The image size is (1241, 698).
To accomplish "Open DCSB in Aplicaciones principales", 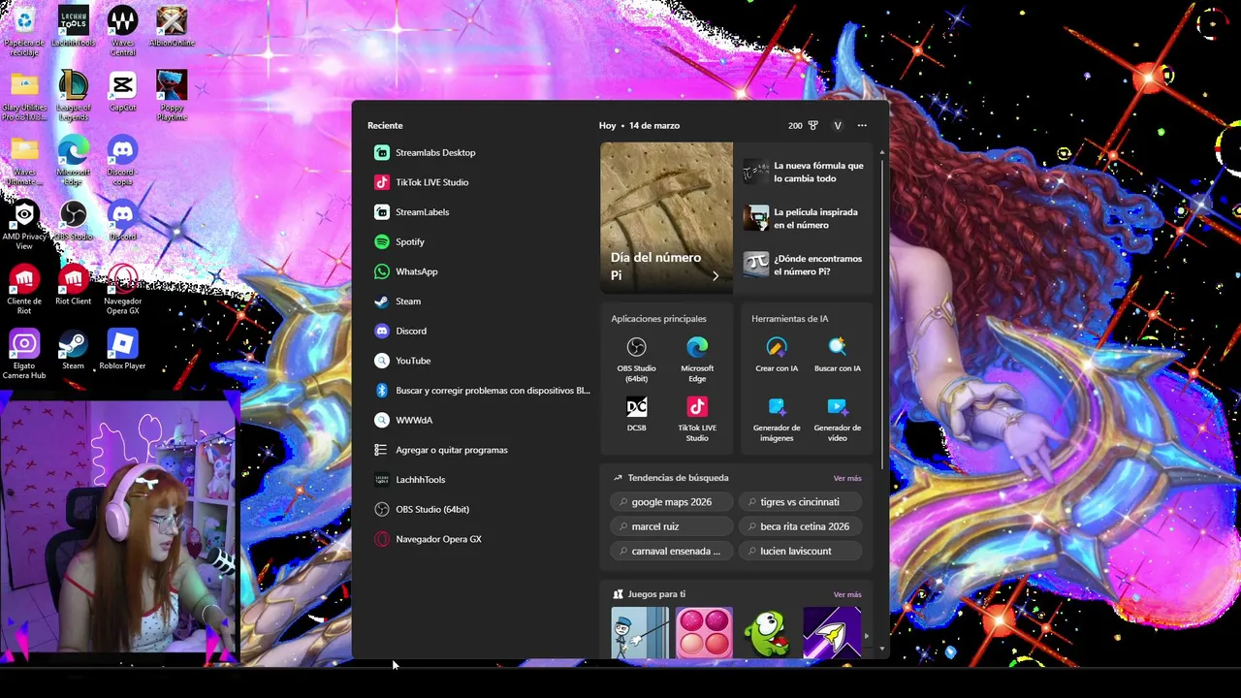I will 636,414.
